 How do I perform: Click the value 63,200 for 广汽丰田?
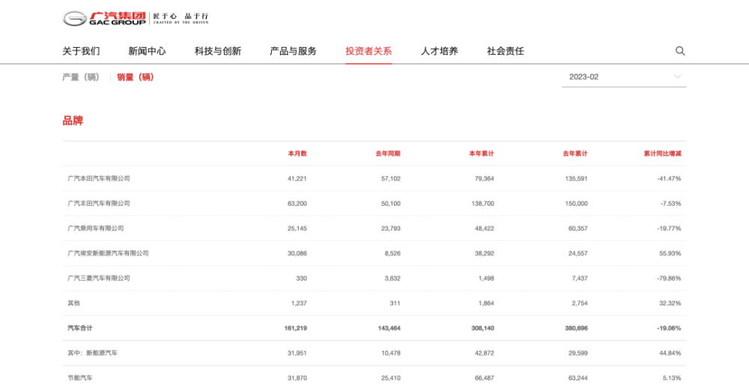[x=297, y=204]
